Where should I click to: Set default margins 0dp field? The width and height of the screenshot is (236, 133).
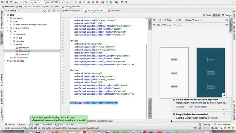point(164,25)
